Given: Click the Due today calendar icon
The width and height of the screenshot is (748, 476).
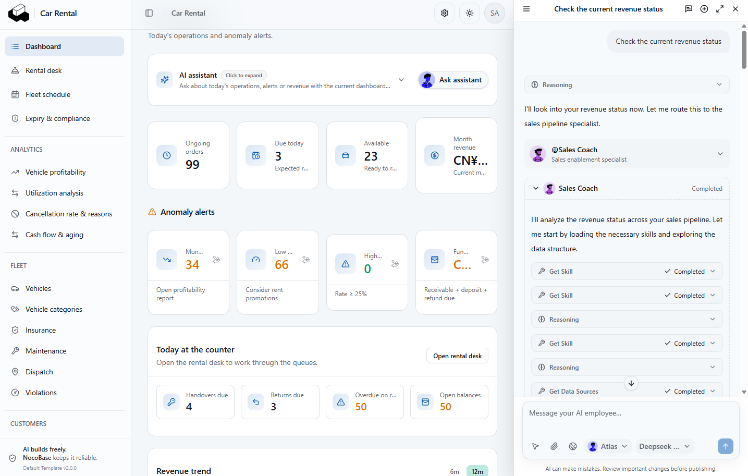Looking at the screenshot, I should click(256, 155).
